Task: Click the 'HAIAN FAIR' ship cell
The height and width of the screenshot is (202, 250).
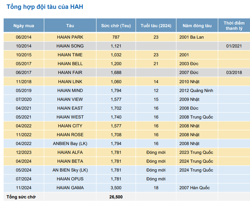Action: click(70, 72)
